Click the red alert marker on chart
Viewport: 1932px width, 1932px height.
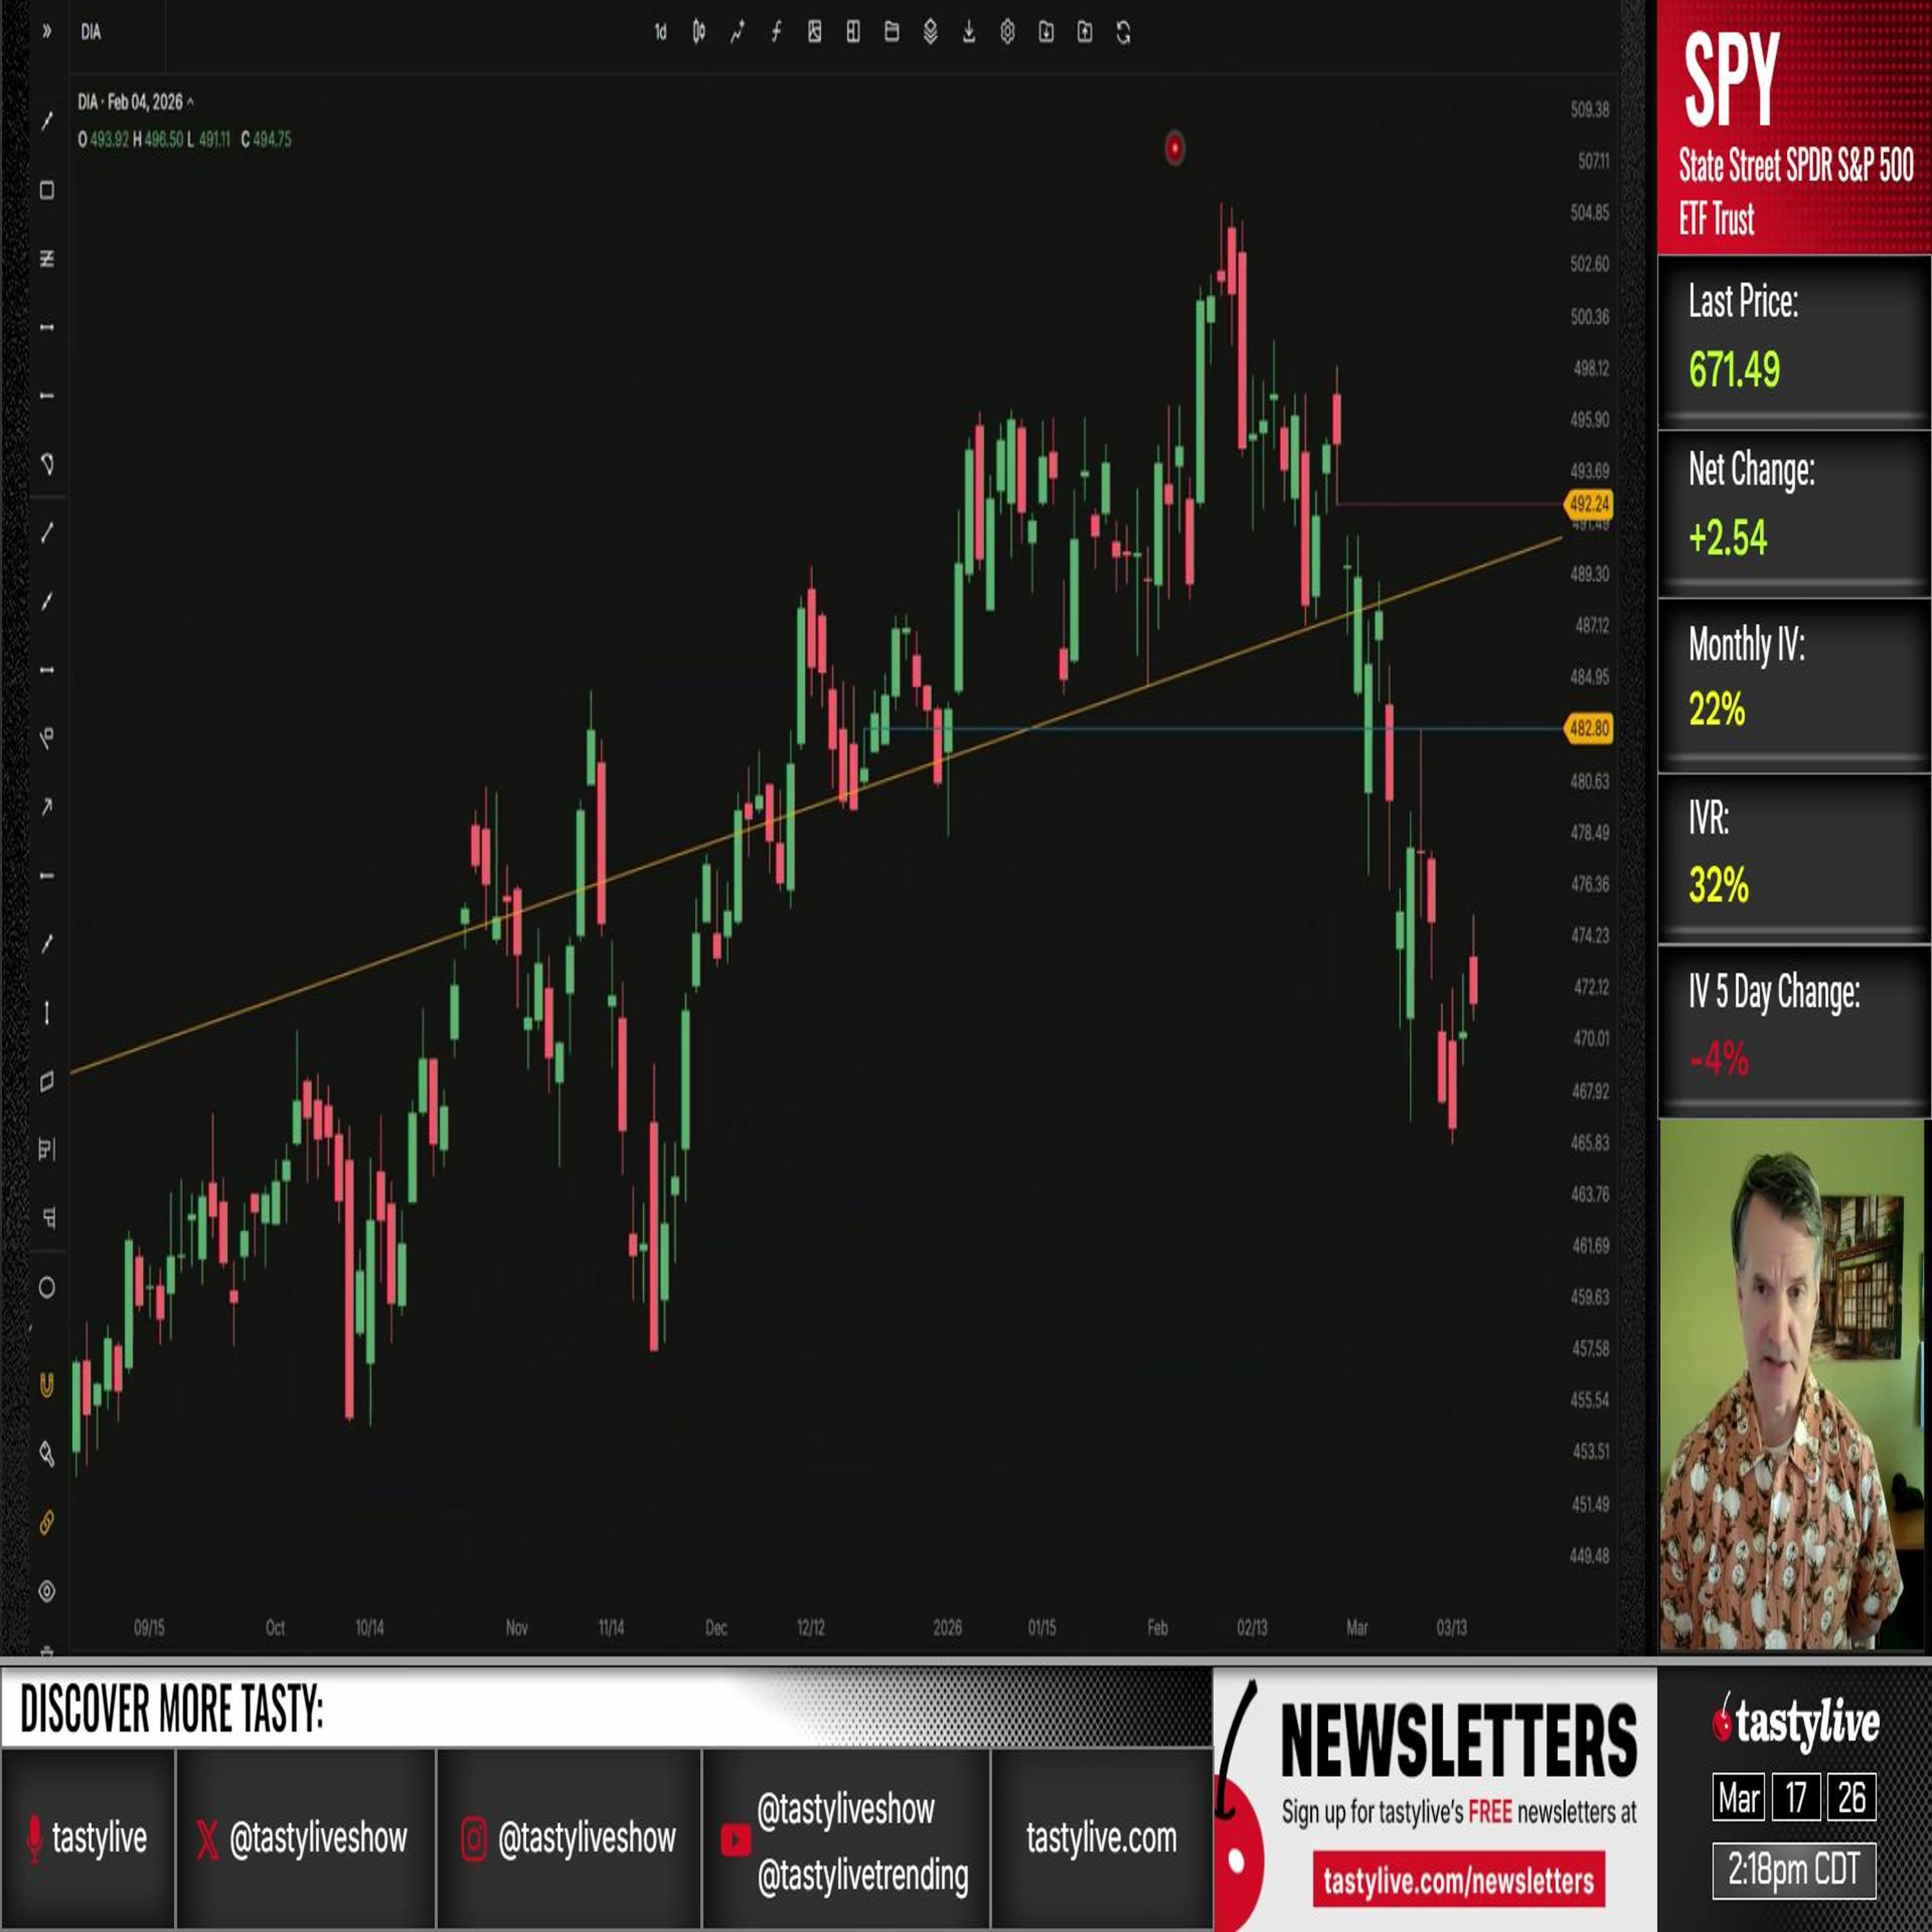pyautogui.click(x=1174, y=149)
